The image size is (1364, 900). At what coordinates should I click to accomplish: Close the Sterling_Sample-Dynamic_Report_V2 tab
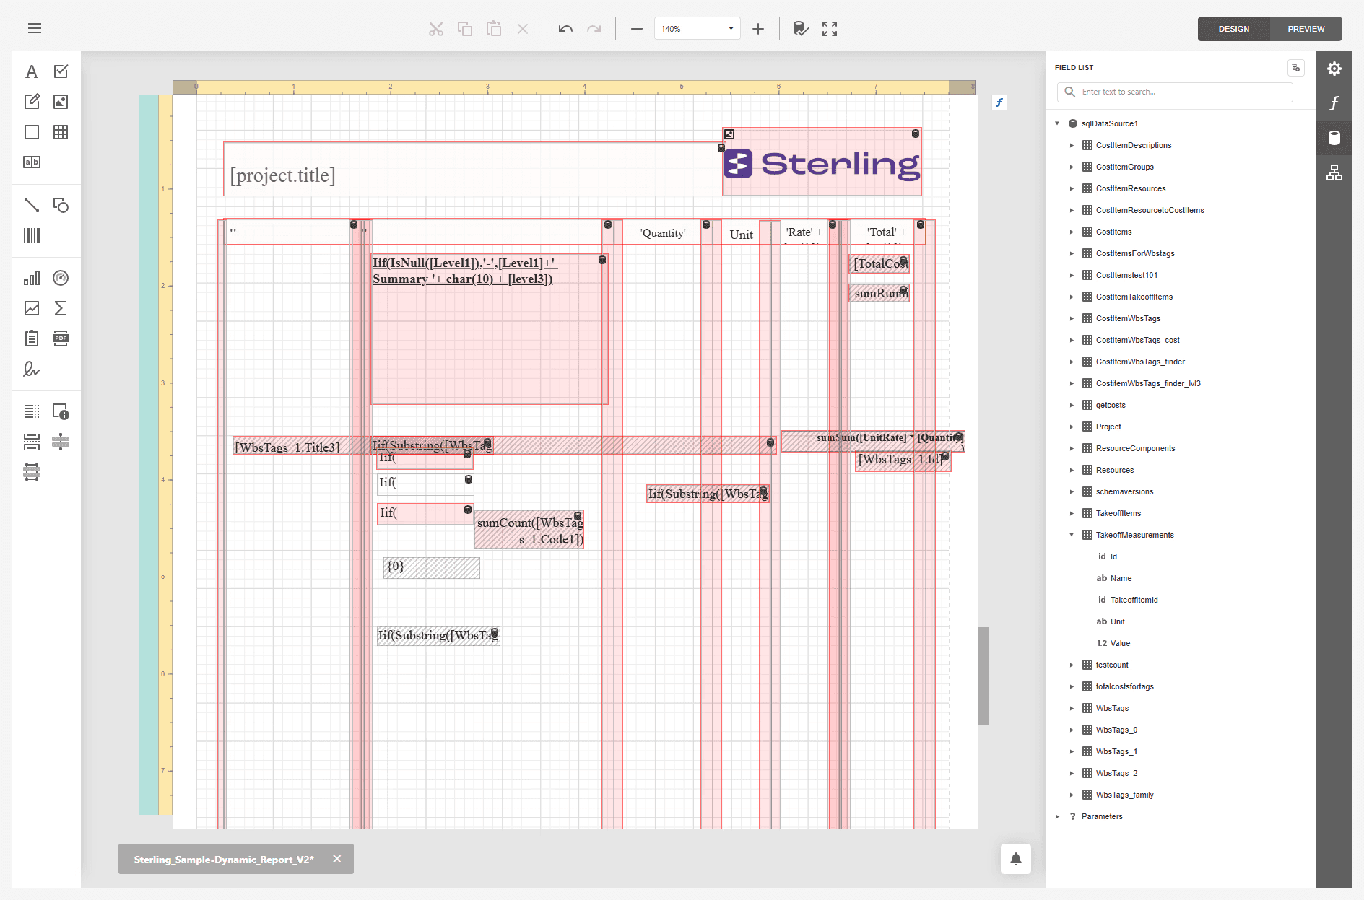pos(336,859)
